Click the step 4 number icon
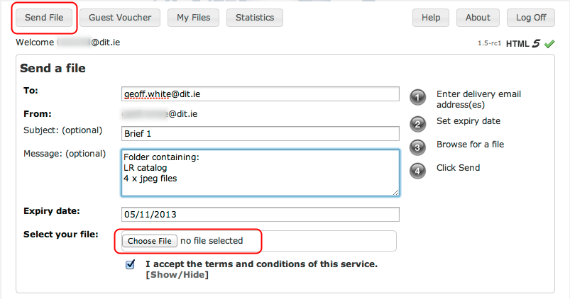This screenshot has width=570, height=299. [x=418, y=171]
